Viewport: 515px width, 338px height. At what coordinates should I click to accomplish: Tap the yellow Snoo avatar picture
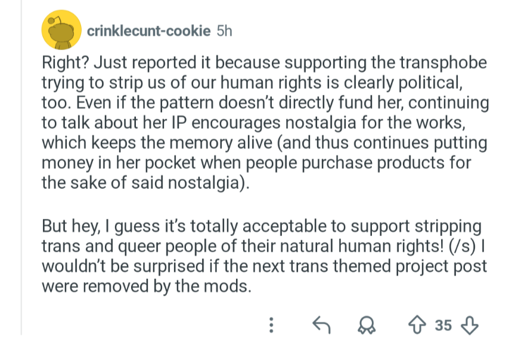tap(61, 30)
